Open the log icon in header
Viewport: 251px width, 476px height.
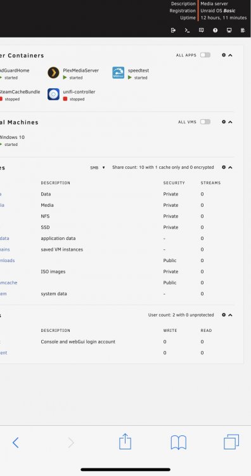pos(243,30)
